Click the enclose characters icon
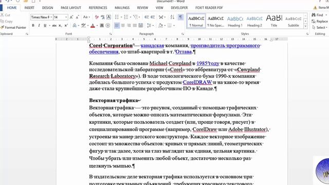Image resolution: width=329 pixels, height=185 pixels. (x=107, y=26)
